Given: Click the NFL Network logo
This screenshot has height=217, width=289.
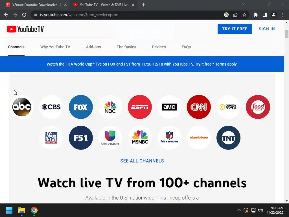Looking at the screenshot, I should (169, 138).
